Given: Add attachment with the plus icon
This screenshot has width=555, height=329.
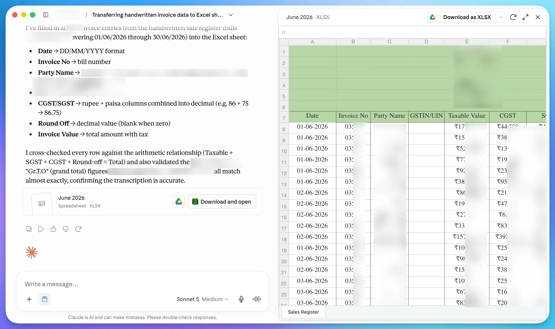Looking at the screenshot, I should click(x=29, y=299).
